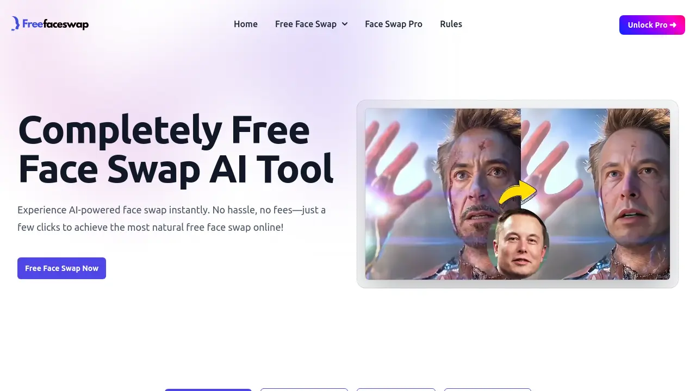Select the fourth outlined tab at the page bottom

[488, 389]
